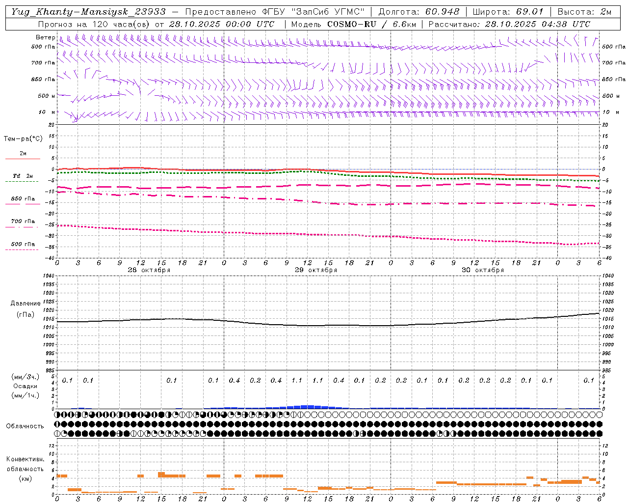Click the (мм/1ч.) precipitation unit label
The height and width of the screenshot is (503, 628).
click(x=26, y=395)
